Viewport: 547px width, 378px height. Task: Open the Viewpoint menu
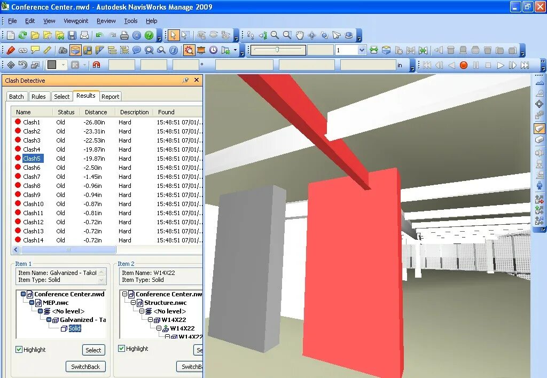[76, 21]
